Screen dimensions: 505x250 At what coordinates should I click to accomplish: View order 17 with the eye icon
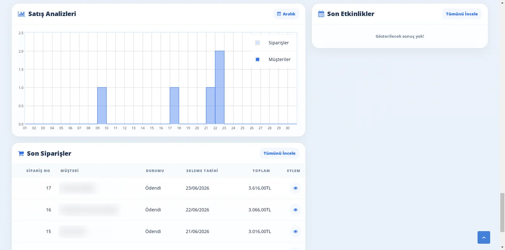(x=295, y=188)
